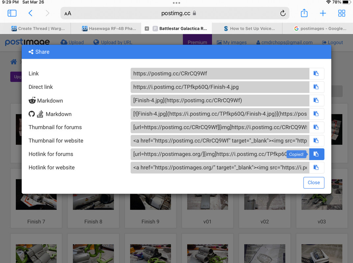Click the Thumbnail for website label
Viewport: 353px width, 263px height.
coord(56,141)
